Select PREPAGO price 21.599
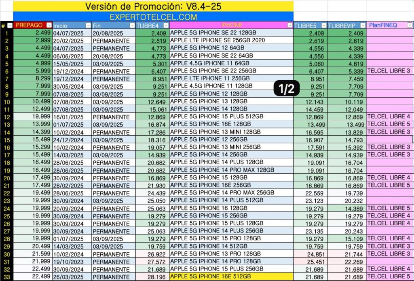 point(33,254)
